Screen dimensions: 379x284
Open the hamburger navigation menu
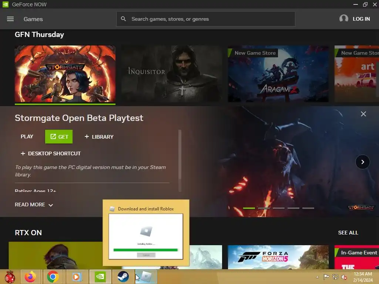click(10, 19)
